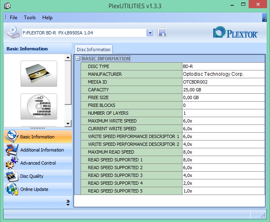Open the File menu
This screenshot has width=270, height=222.
point(14,18)
